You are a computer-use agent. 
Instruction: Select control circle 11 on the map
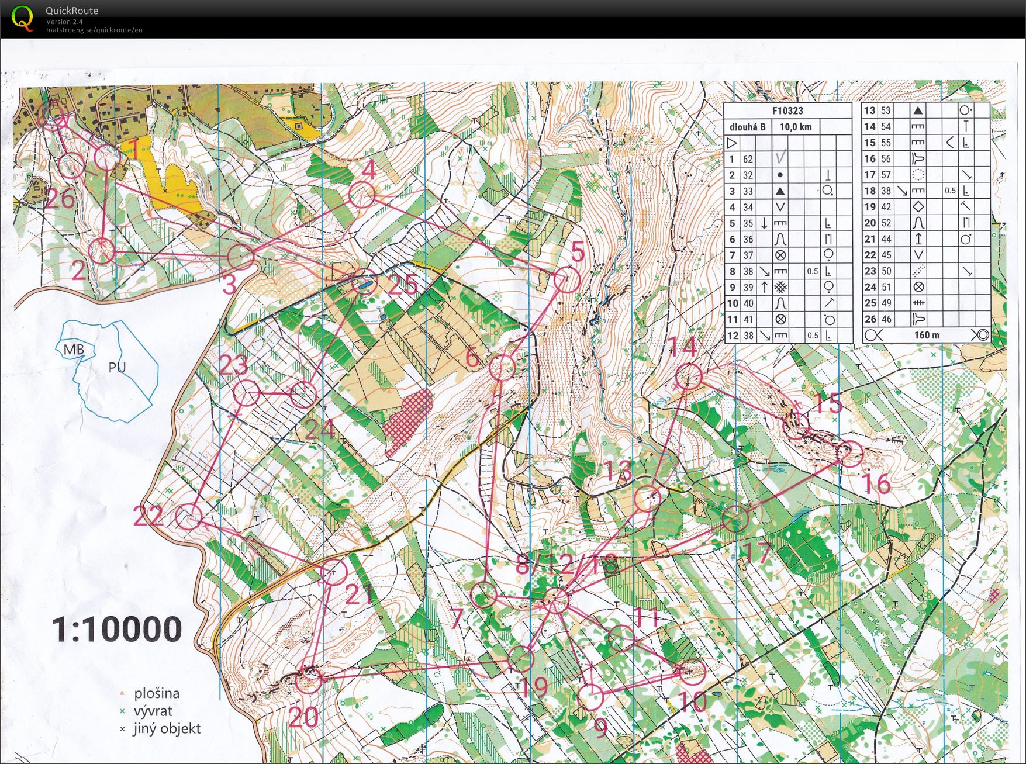click(x=621, y=638)
